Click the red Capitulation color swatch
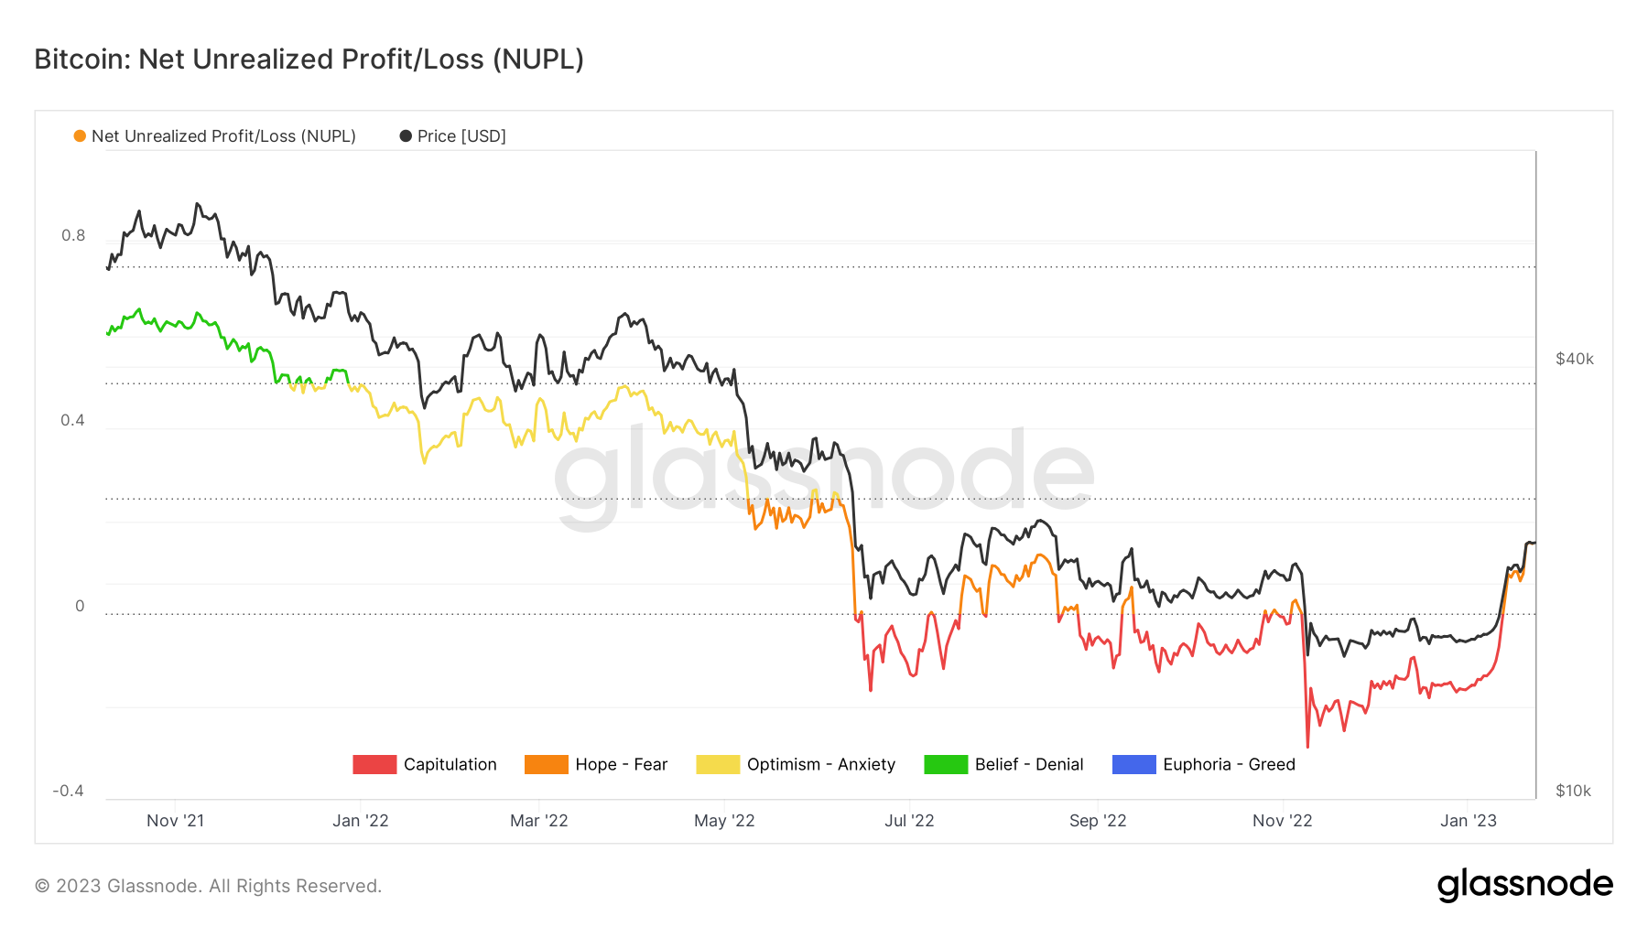This screenshot has width=1648, height=927. click(x=374, y=765)
